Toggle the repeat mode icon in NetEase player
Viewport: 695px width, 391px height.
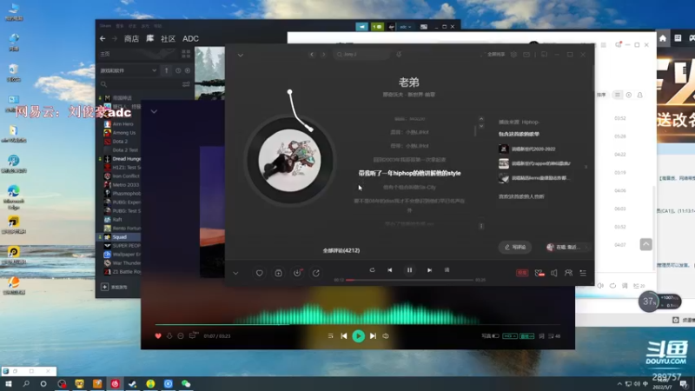(373, 270)
